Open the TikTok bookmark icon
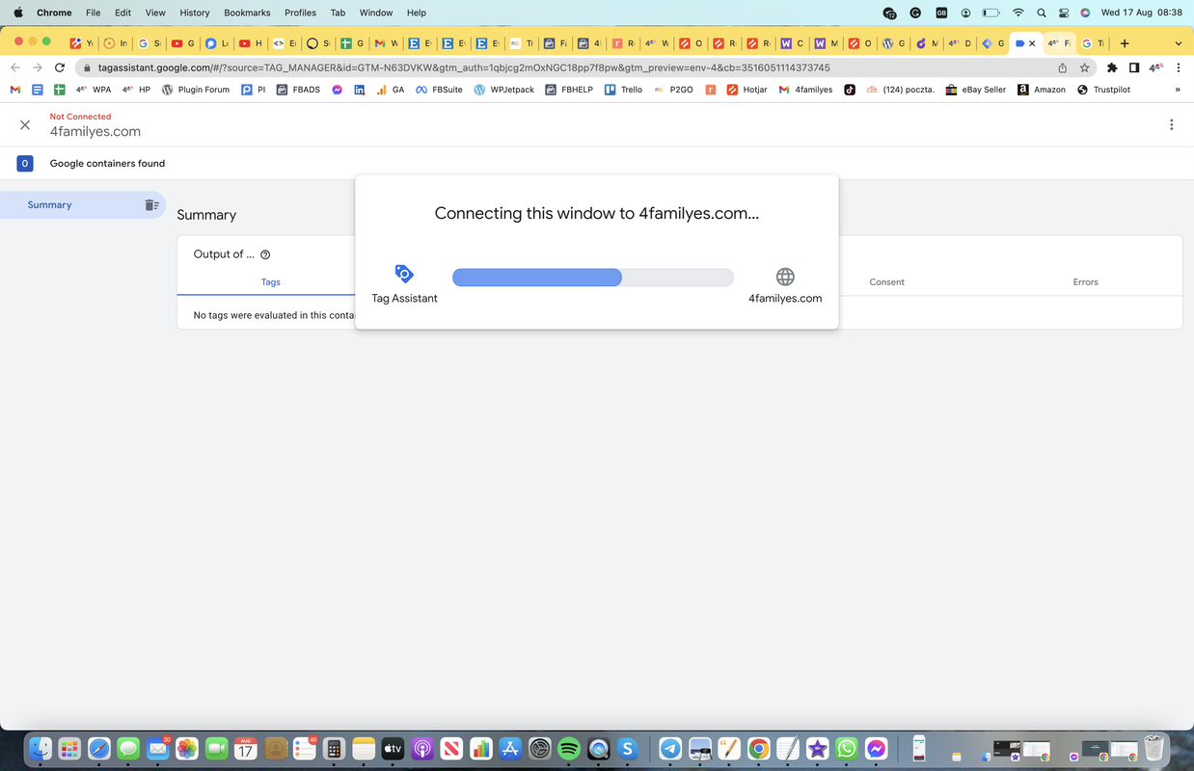This screenshot has width=1194, height=771. click(850, 90)
